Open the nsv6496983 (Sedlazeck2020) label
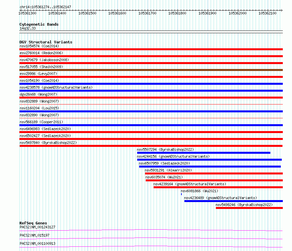Viewport: 292px width, 251px height. 45,129
